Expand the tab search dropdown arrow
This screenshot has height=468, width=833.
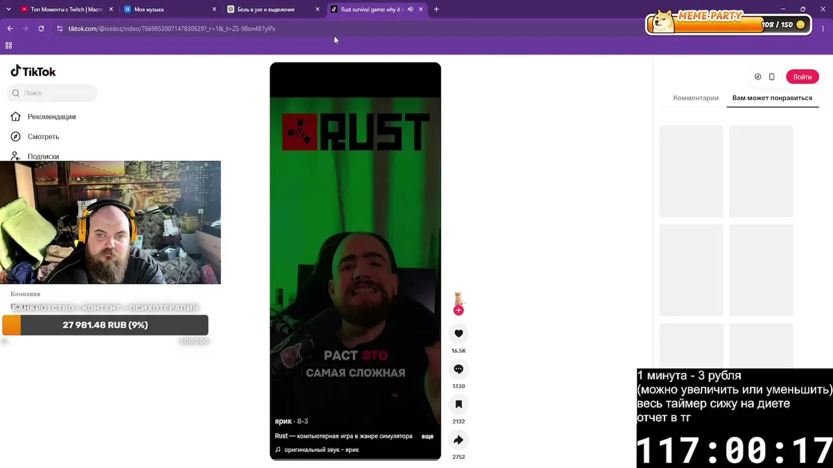(10, 9)
